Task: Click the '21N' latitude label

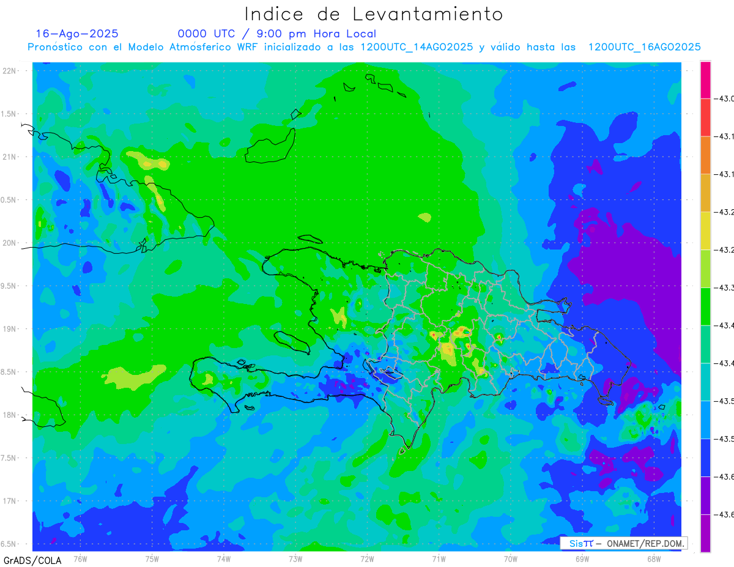Action: [10, 157]
